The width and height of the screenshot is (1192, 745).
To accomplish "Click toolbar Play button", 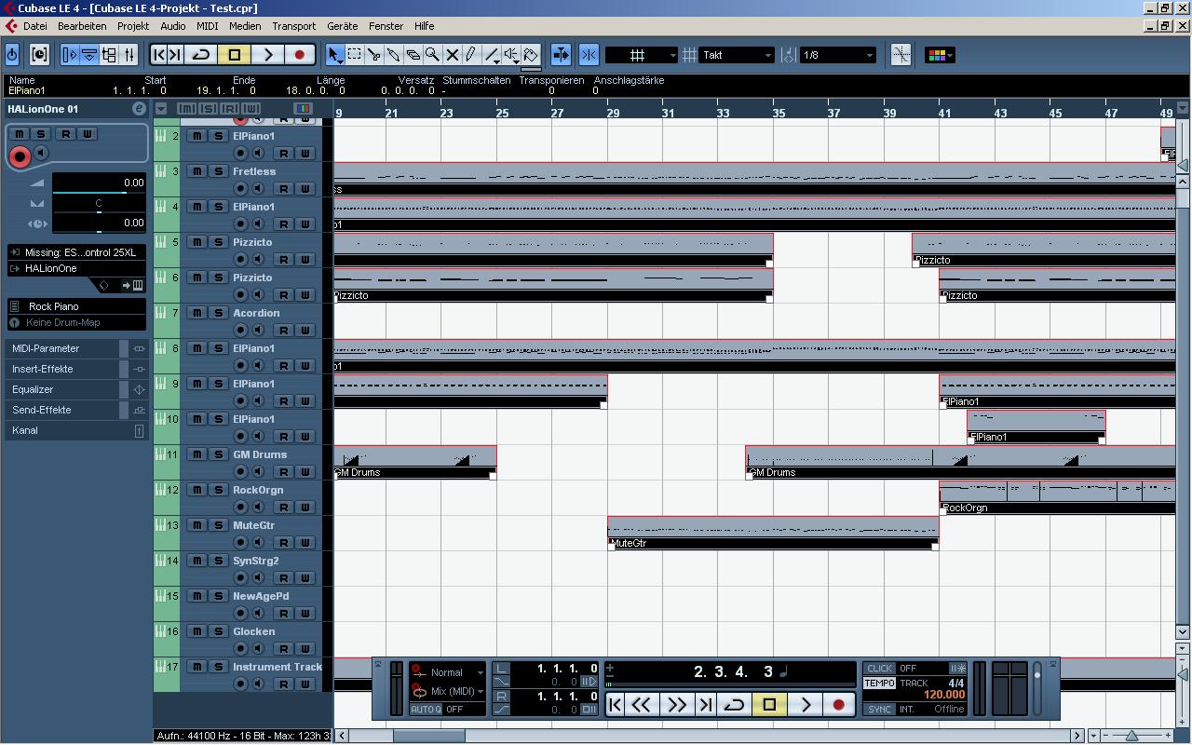I will coord(267,55).
